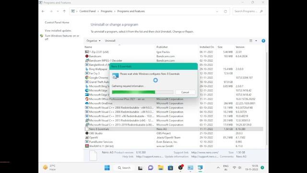Sort by the Size column header

click(220, 47)
